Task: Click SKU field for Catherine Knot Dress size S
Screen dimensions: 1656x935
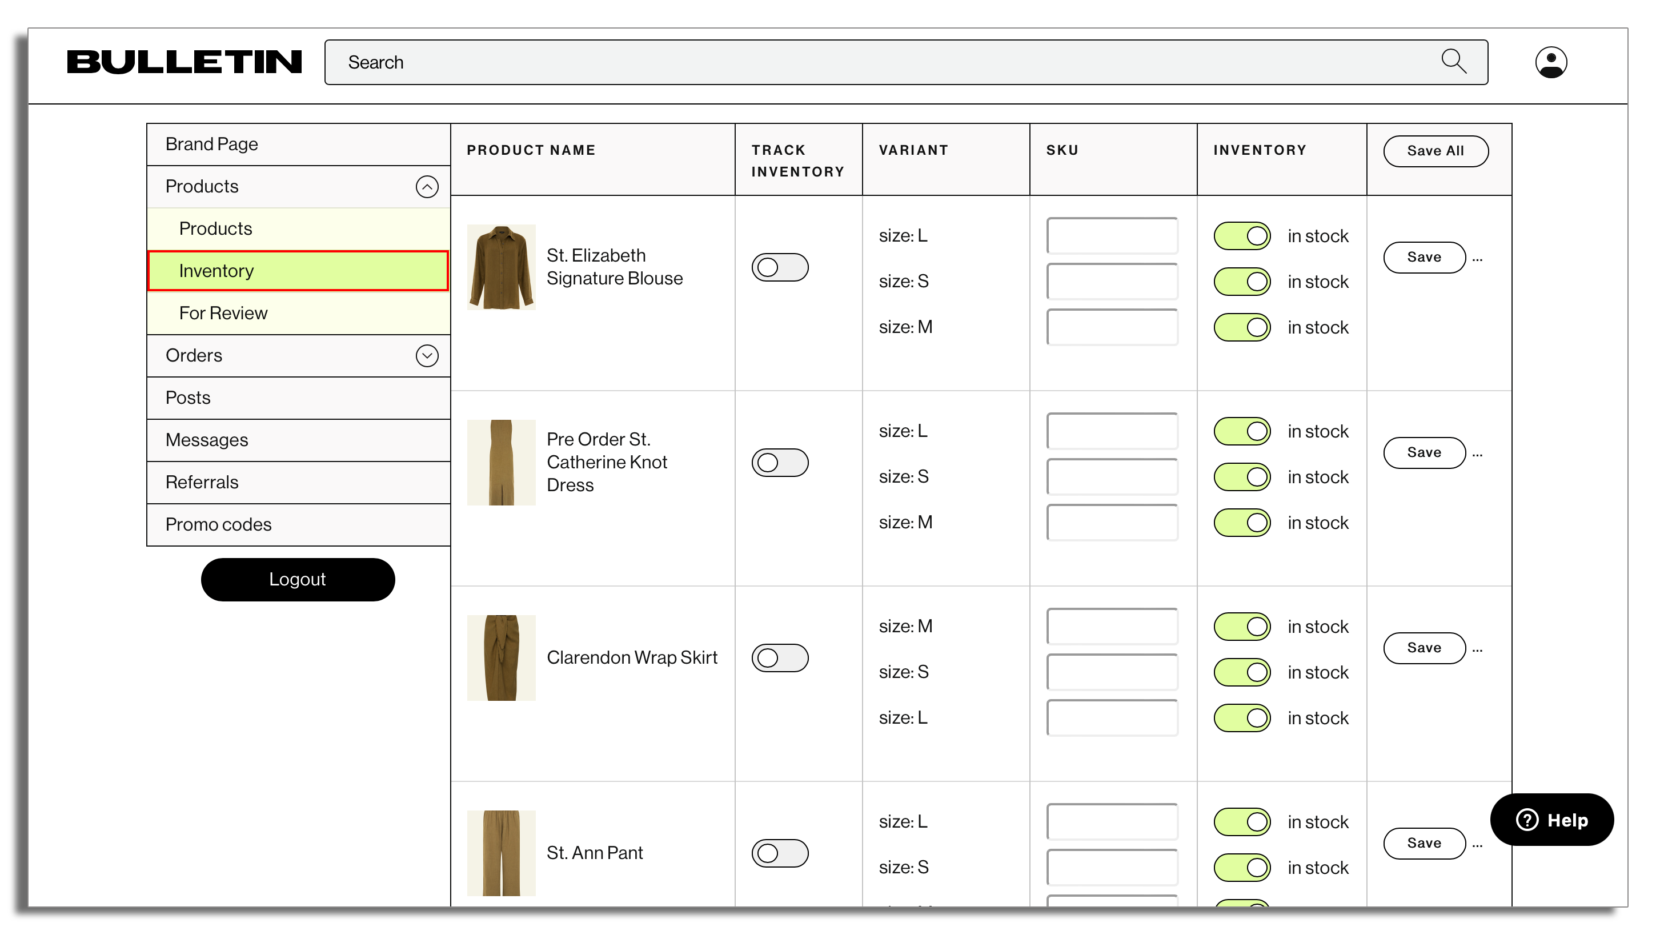Action: [1112, 477]
